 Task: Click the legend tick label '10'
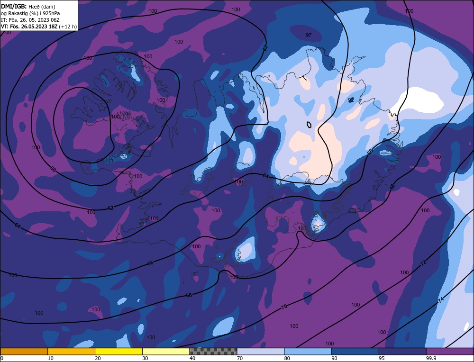pyautogui.click(x=51, y=358)
